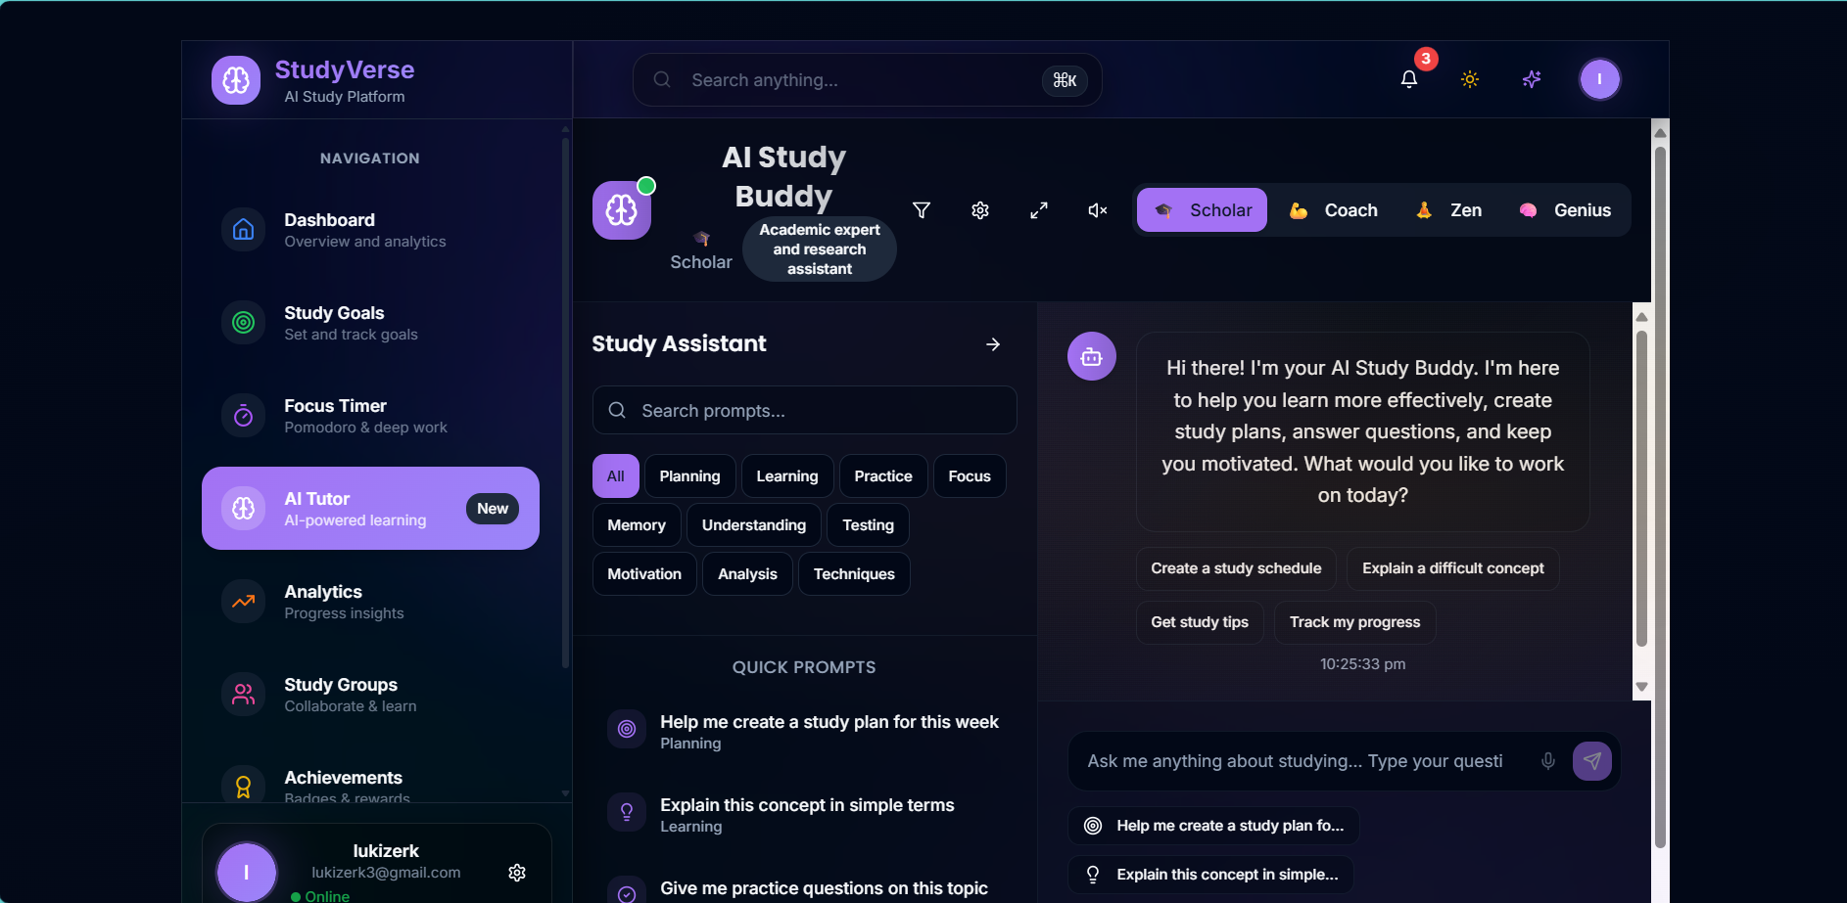Filter prompts by Practice
This screenshot has width=1847, height=903.
[x=883, y=476]
